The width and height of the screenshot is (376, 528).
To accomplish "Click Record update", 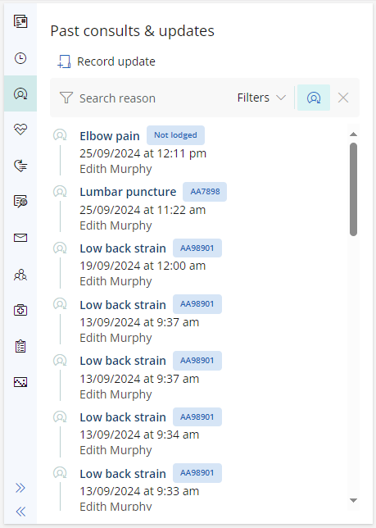I will pos(106,61).
